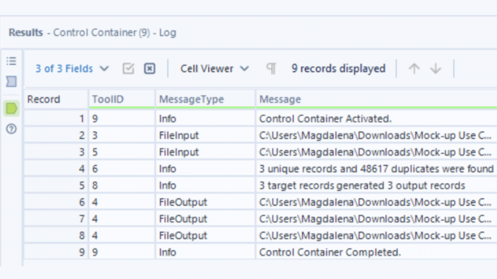This screenshot has height=279, width=497.
Task: Click the '9 records displayed' label
Action: 338,68
